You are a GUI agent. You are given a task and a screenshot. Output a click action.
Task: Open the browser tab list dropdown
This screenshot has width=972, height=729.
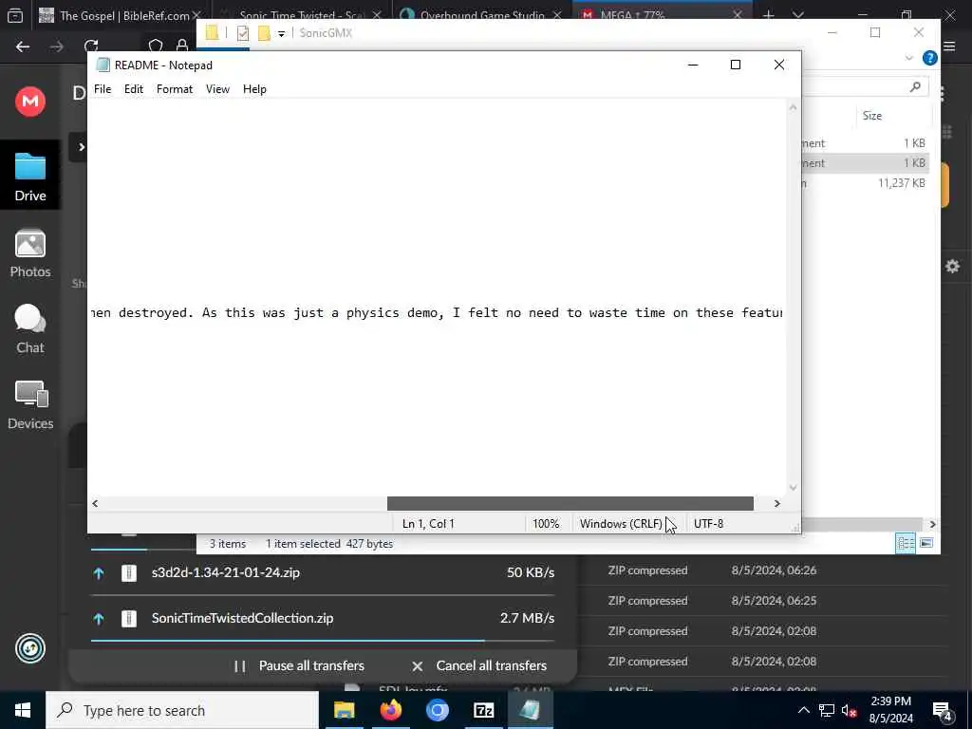[x=798, y=15]
